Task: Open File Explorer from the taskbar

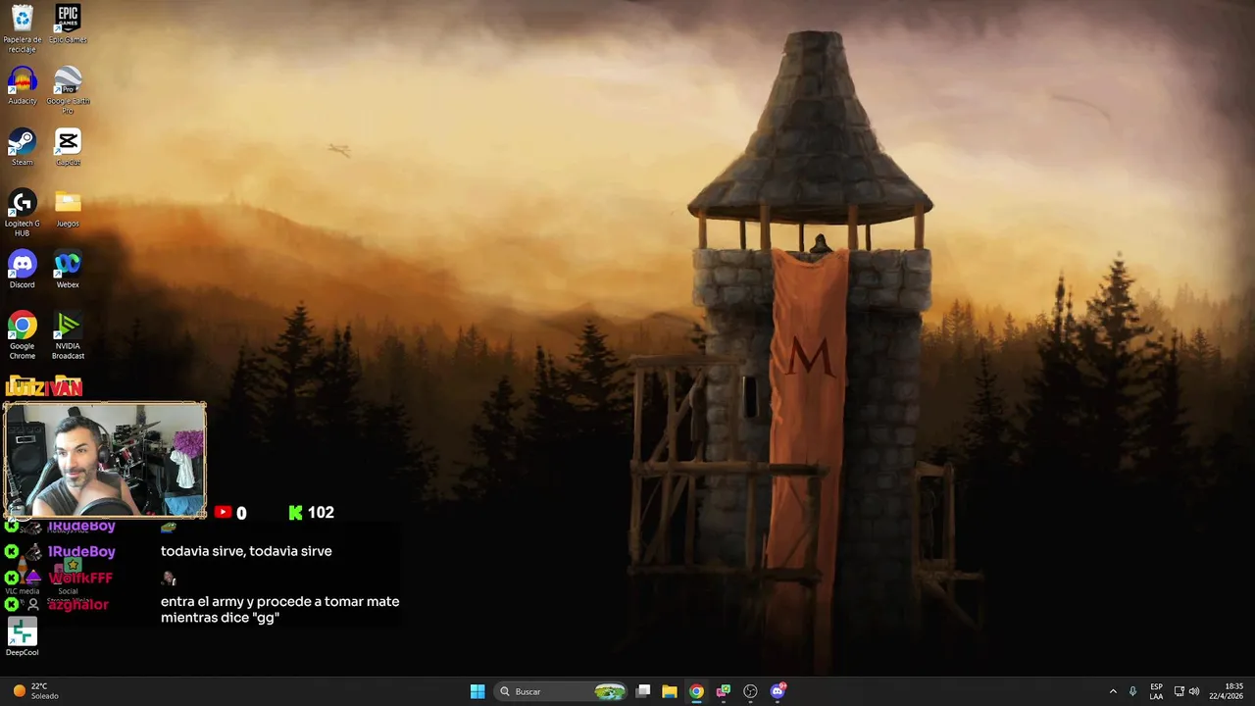Action: point(670,691)
